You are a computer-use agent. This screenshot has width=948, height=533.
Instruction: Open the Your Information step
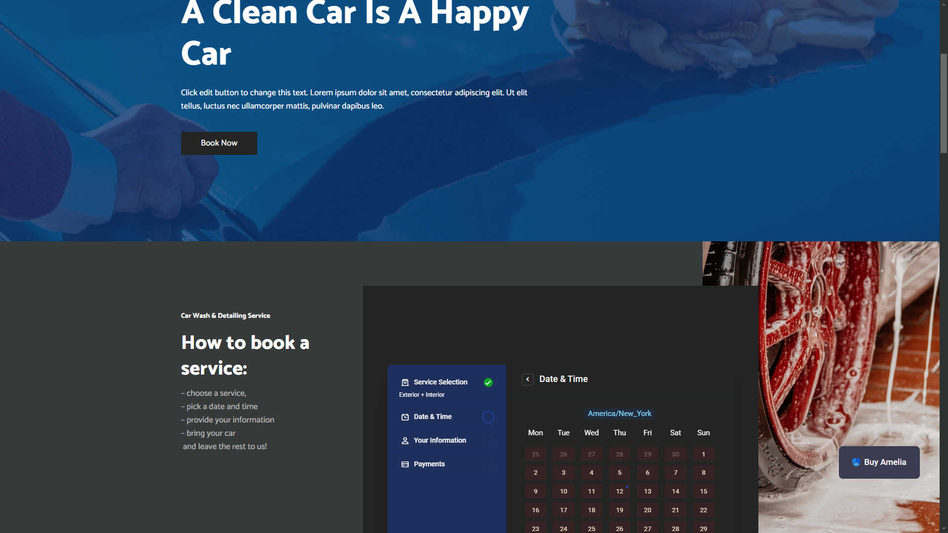(439, 440)
